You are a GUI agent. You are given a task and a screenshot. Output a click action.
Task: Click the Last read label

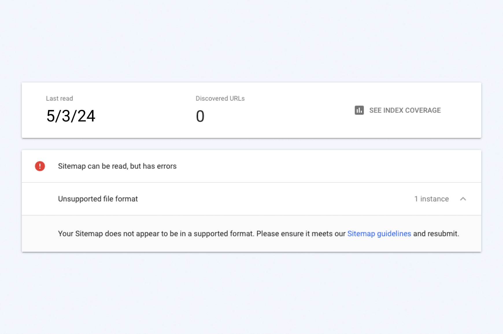[59, 98]
